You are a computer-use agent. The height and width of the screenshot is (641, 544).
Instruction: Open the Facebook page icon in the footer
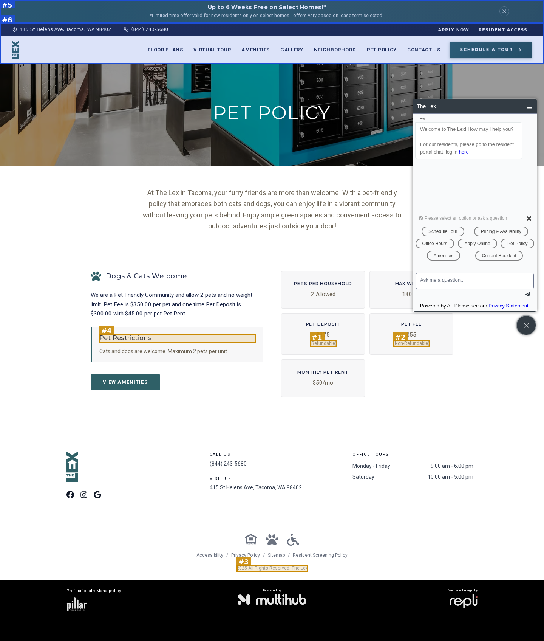pyautogui.click(x=70, y=495)
